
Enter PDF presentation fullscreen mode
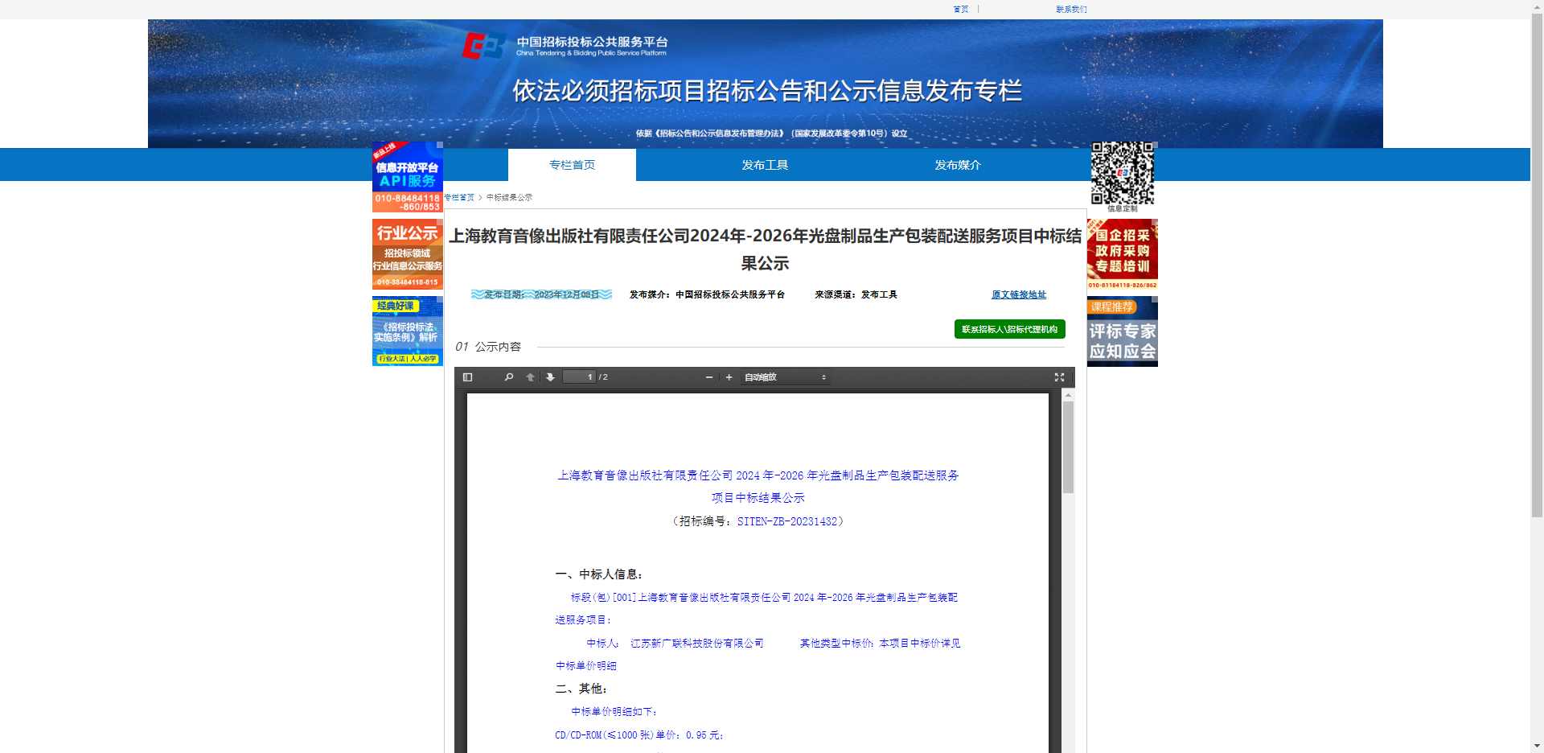click(x=1059, y=377)
